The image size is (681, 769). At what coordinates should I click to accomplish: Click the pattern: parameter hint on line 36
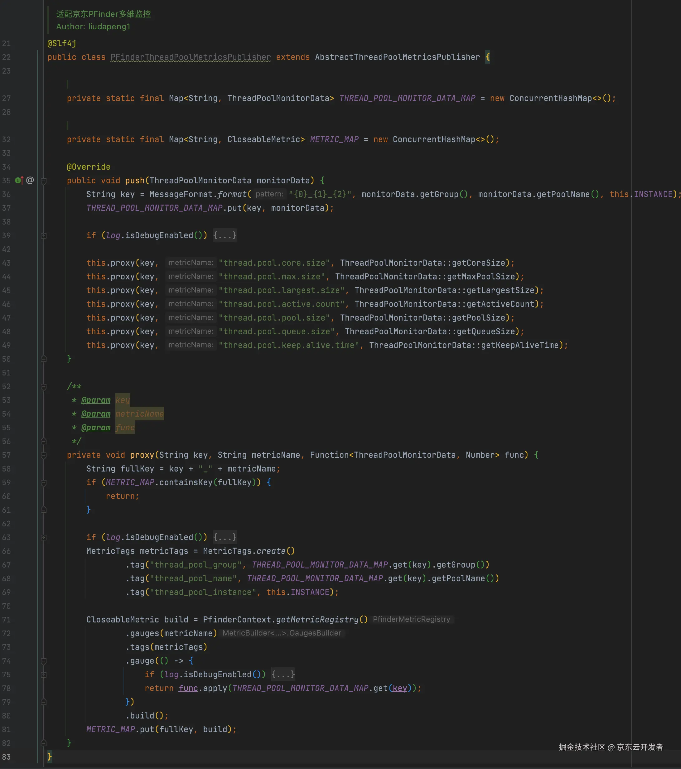pos(269,194)
